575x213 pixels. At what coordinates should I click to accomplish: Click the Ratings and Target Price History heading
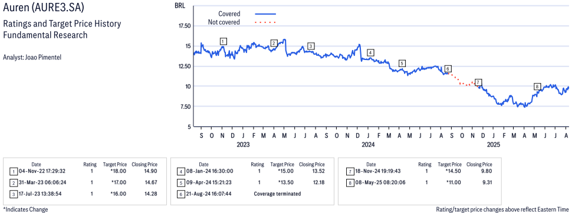[61, 24]
